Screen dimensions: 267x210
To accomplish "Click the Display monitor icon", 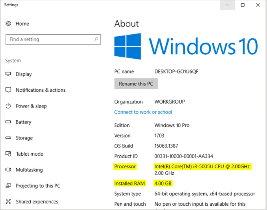I will click(8, 74).
